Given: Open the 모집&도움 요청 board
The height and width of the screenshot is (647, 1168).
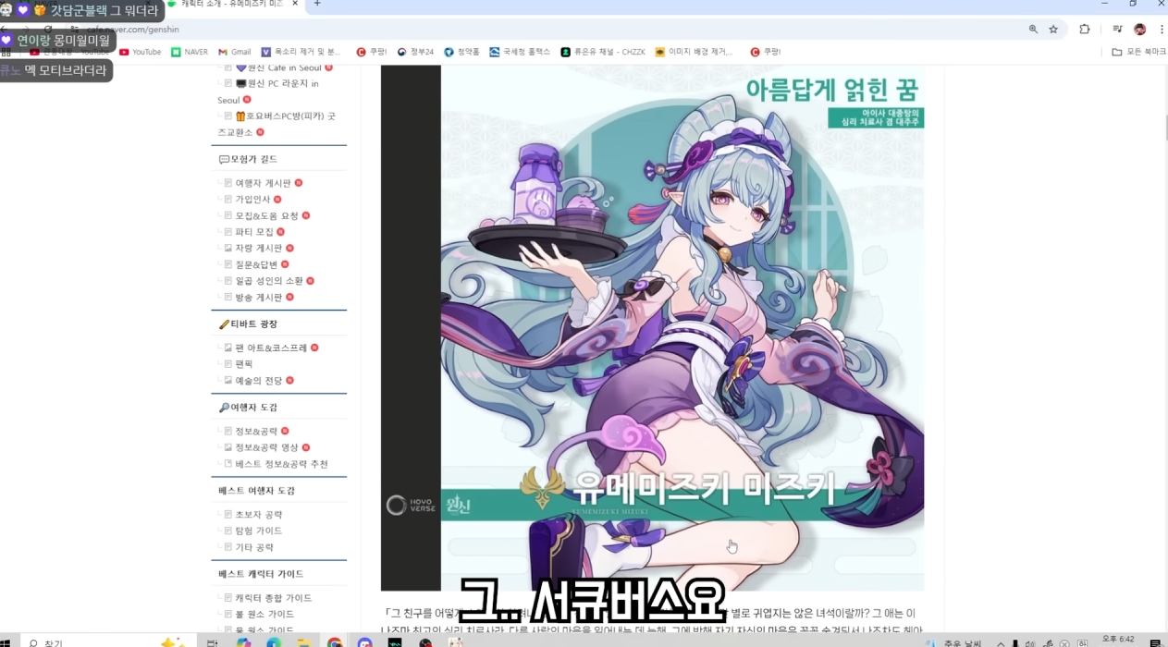Looking at the screenshot, I should coord(267,215).
